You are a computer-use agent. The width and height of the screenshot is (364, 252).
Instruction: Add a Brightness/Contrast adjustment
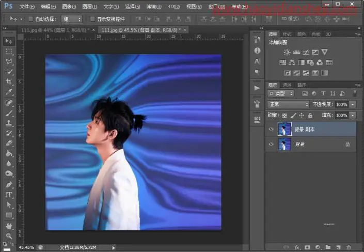pos(287,52)
